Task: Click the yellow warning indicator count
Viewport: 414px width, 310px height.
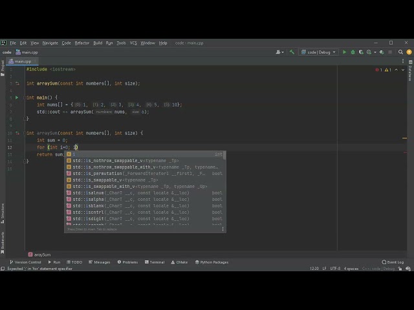Action: [x=388, y=70]
